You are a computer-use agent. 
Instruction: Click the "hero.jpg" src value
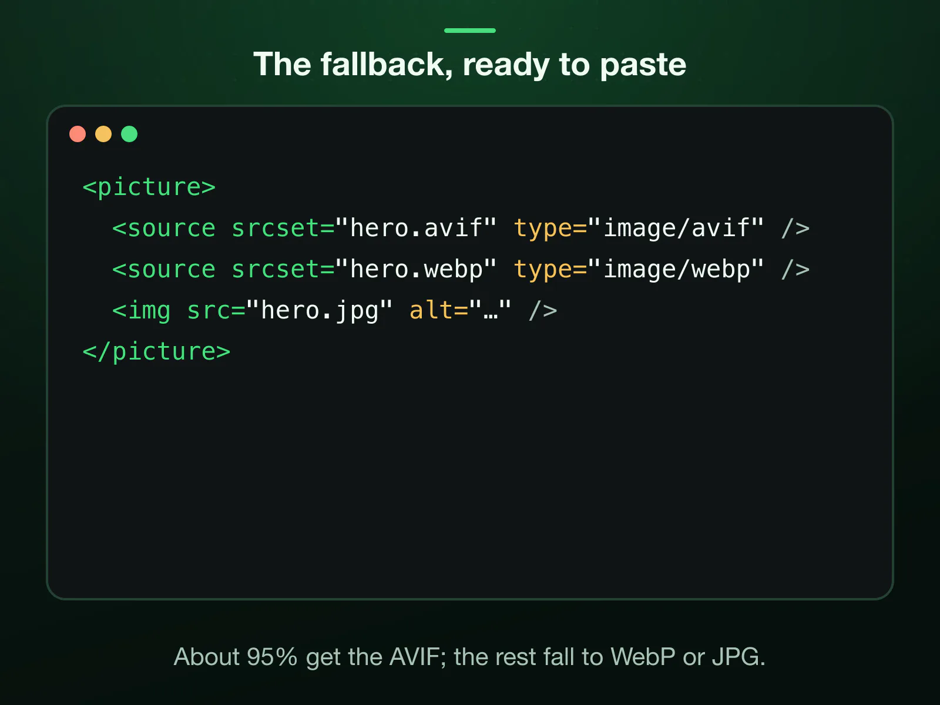pyautogui.click(x=320, y=310)
